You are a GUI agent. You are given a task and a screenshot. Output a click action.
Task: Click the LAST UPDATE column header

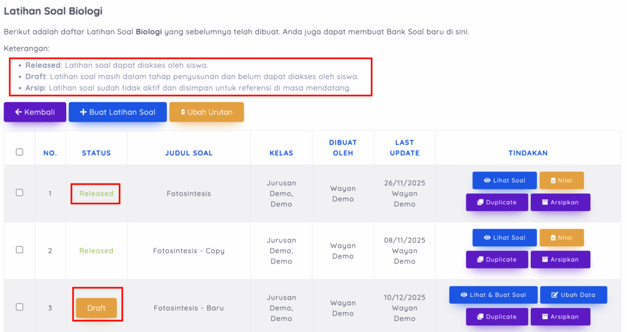405,148
